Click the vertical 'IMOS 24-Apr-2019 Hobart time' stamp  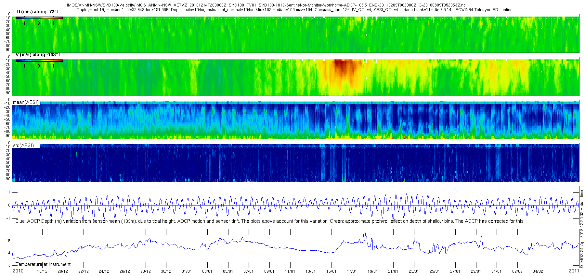[x=582, y=229]
